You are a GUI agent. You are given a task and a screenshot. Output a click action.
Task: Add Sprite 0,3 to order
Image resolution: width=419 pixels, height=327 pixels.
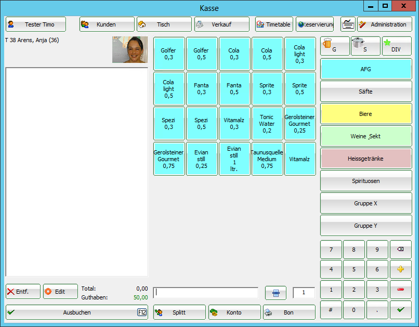click(267, 89)
